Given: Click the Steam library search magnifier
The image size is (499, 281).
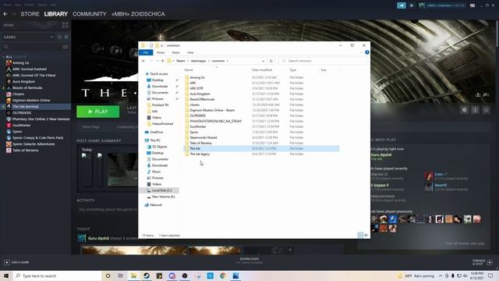Looking at the screenshot, I should (x=5, y=47).
